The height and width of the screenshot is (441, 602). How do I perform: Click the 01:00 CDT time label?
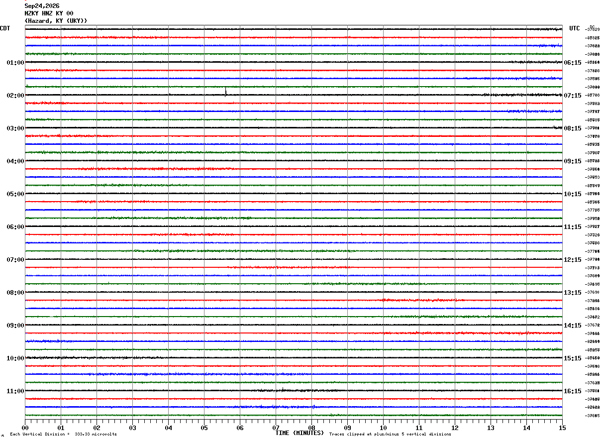tap(15, 63)
